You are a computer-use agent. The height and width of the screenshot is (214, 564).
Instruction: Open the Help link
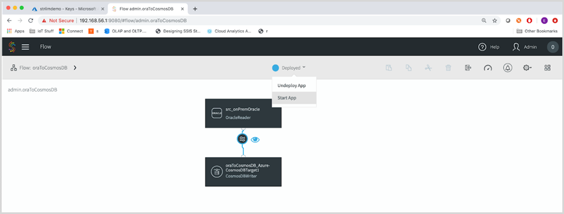[x=488, y=47]
